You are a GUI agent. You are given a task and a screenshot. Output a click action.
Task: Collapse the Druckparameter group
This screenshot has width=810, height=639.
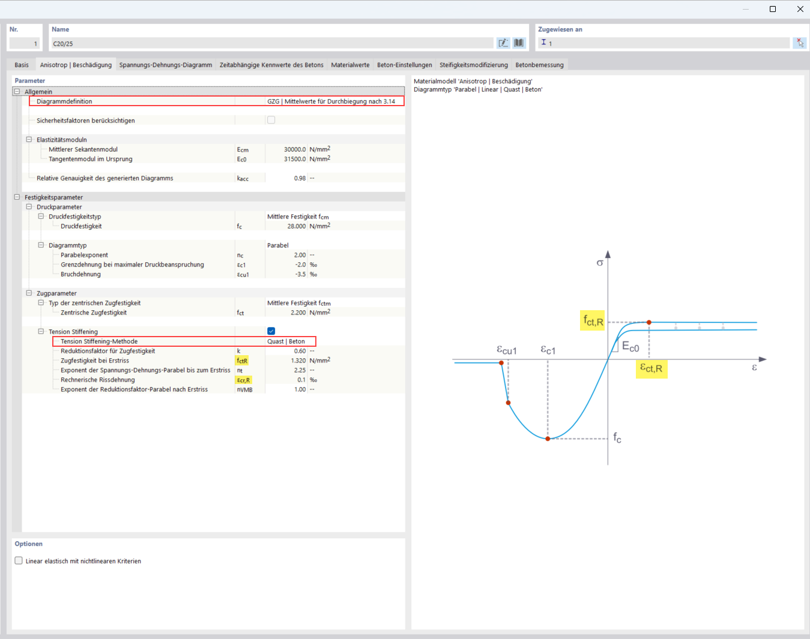[x=29, y=206]
